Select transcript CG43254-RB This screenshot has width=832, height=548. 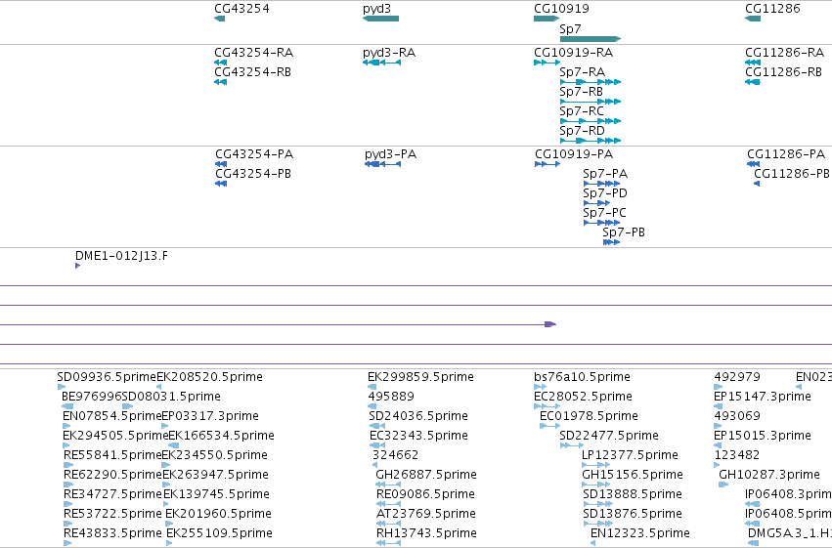click(220, 82)
